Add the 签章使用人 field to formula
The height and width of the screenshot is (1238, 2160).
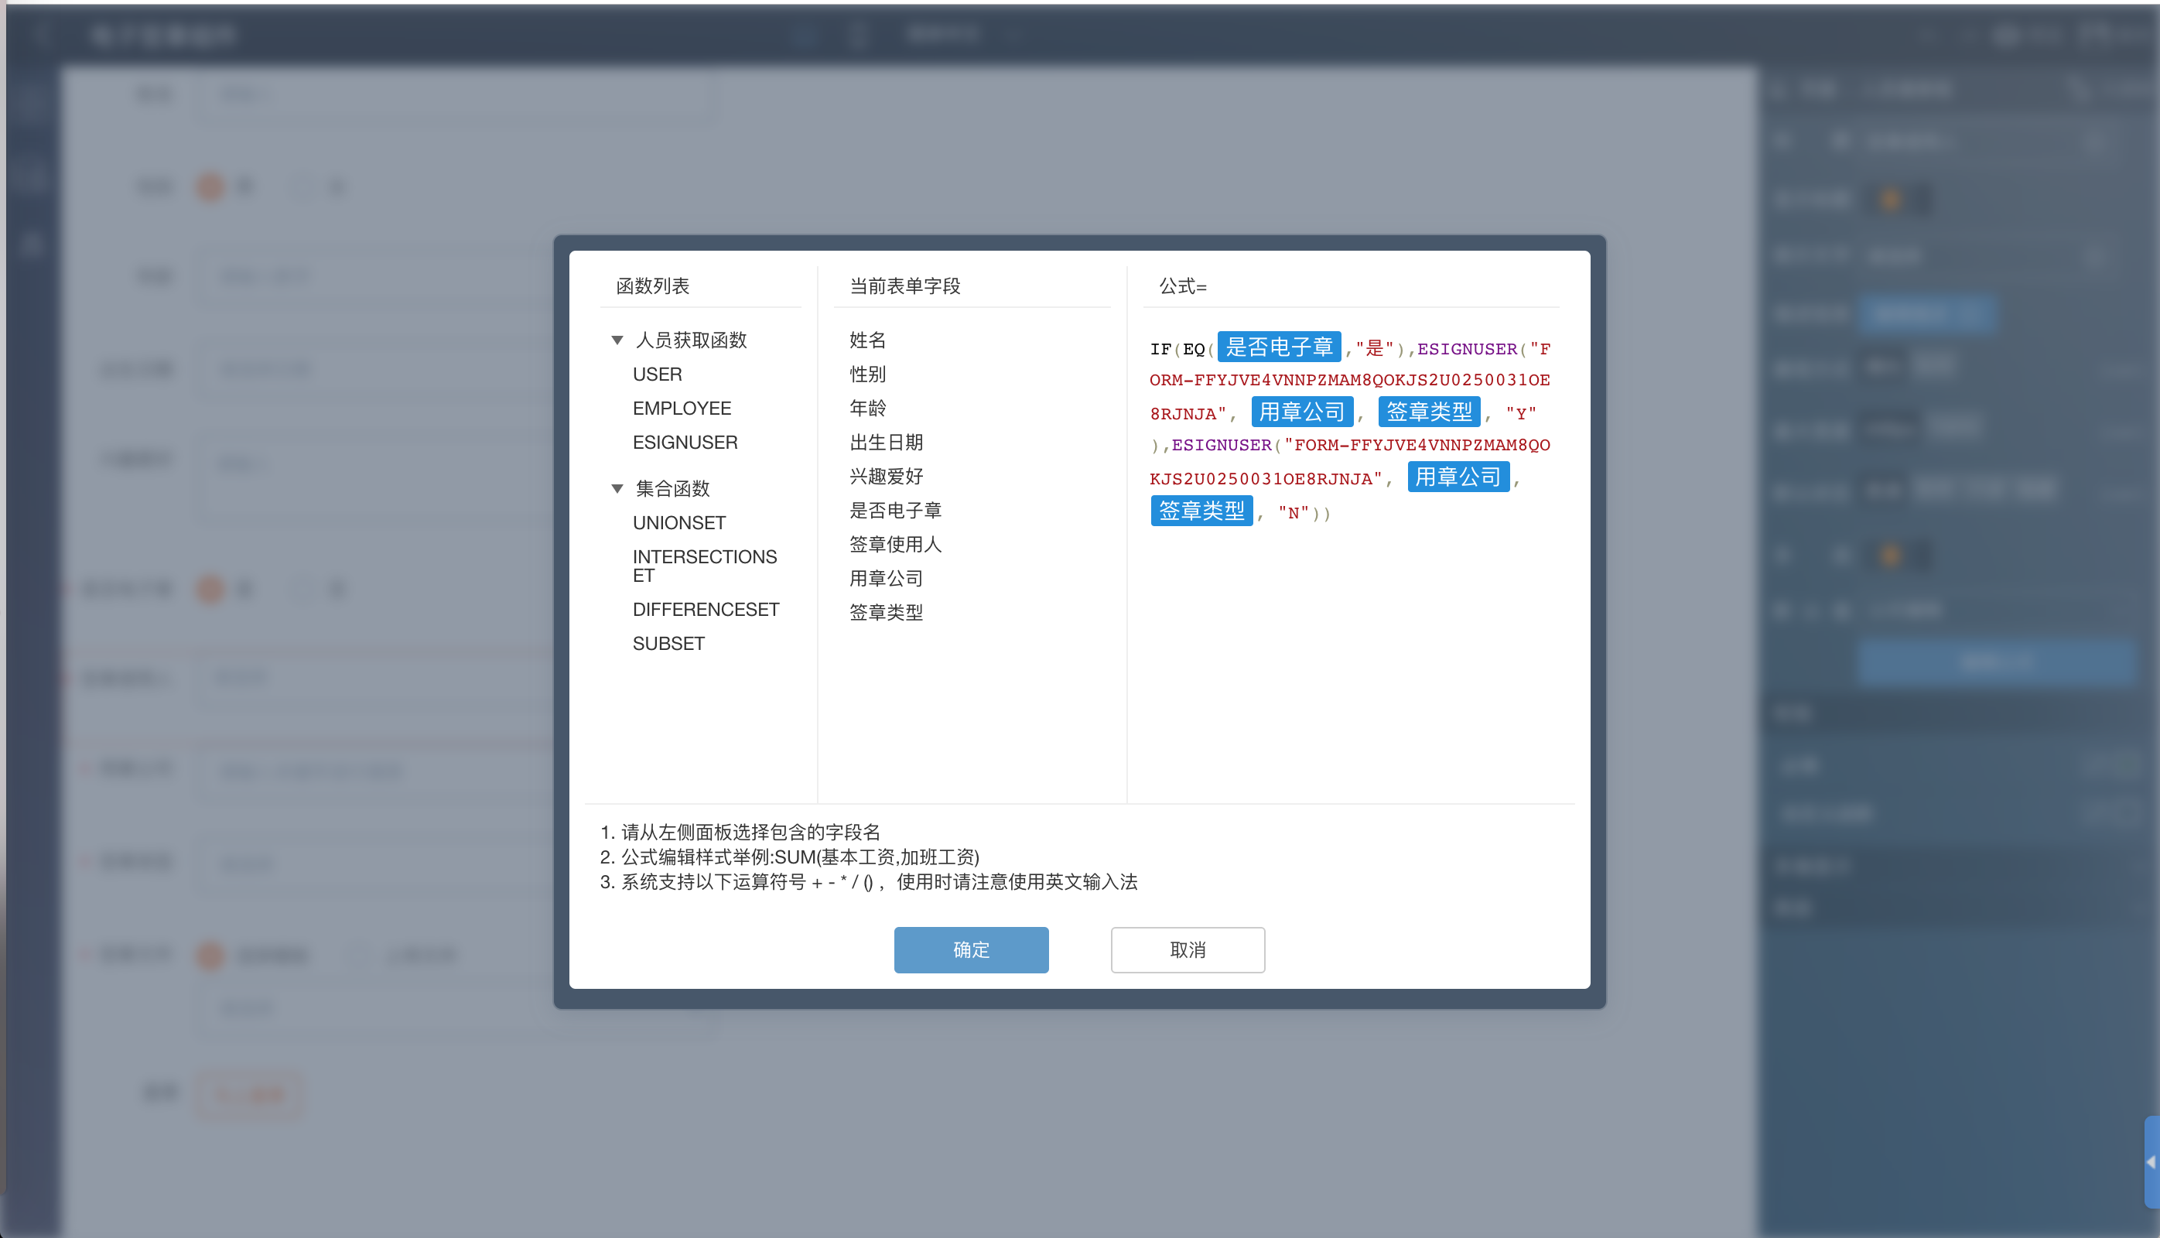coord(895,544)
